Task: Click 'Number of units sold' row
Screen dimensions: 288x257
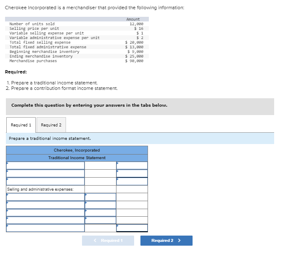Action: coord(77,24)
